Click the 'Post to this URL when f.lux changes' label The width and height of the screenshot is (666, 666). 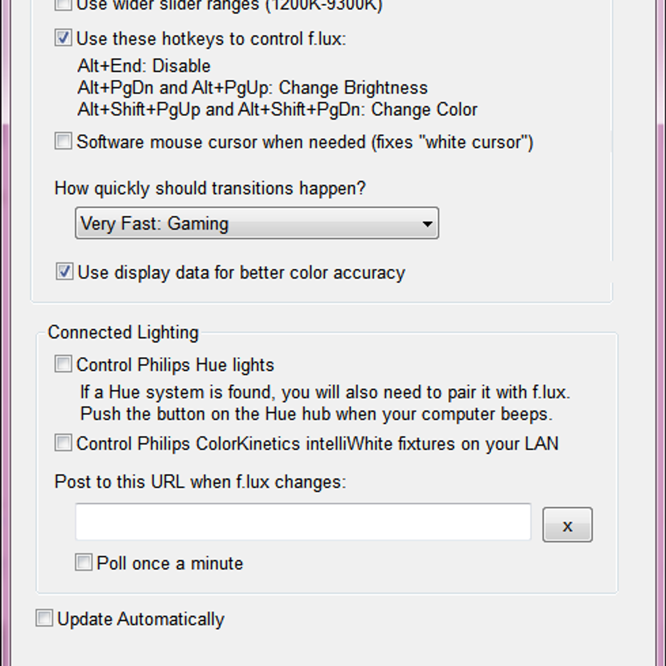(x=200, y=482)
